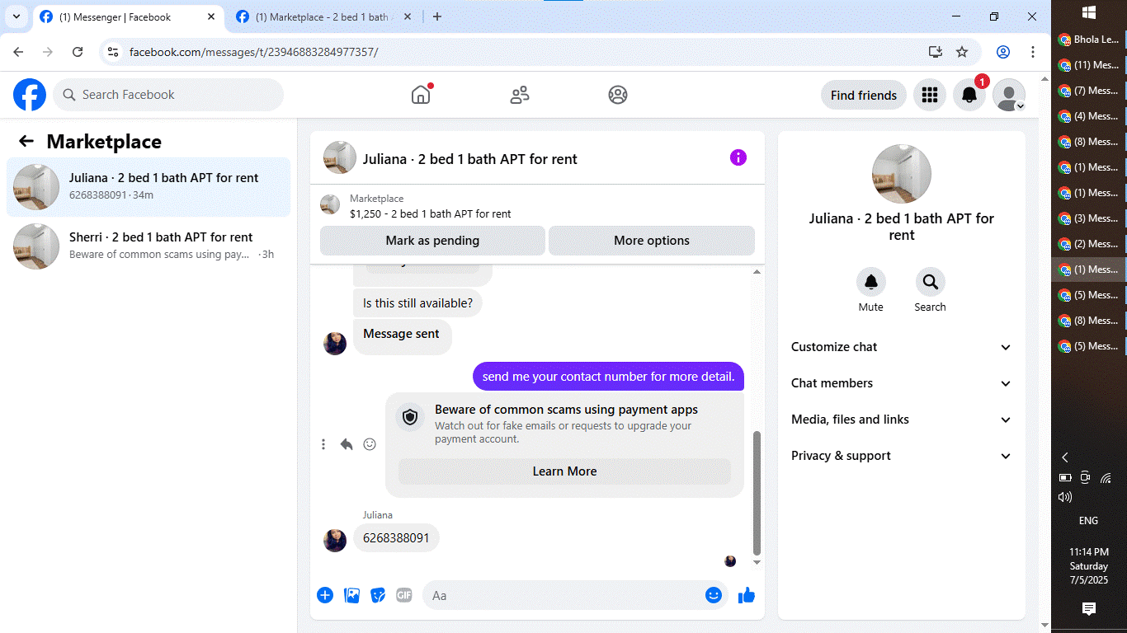
Task: Reply to the scam warning message
Action: click(347, 444)
